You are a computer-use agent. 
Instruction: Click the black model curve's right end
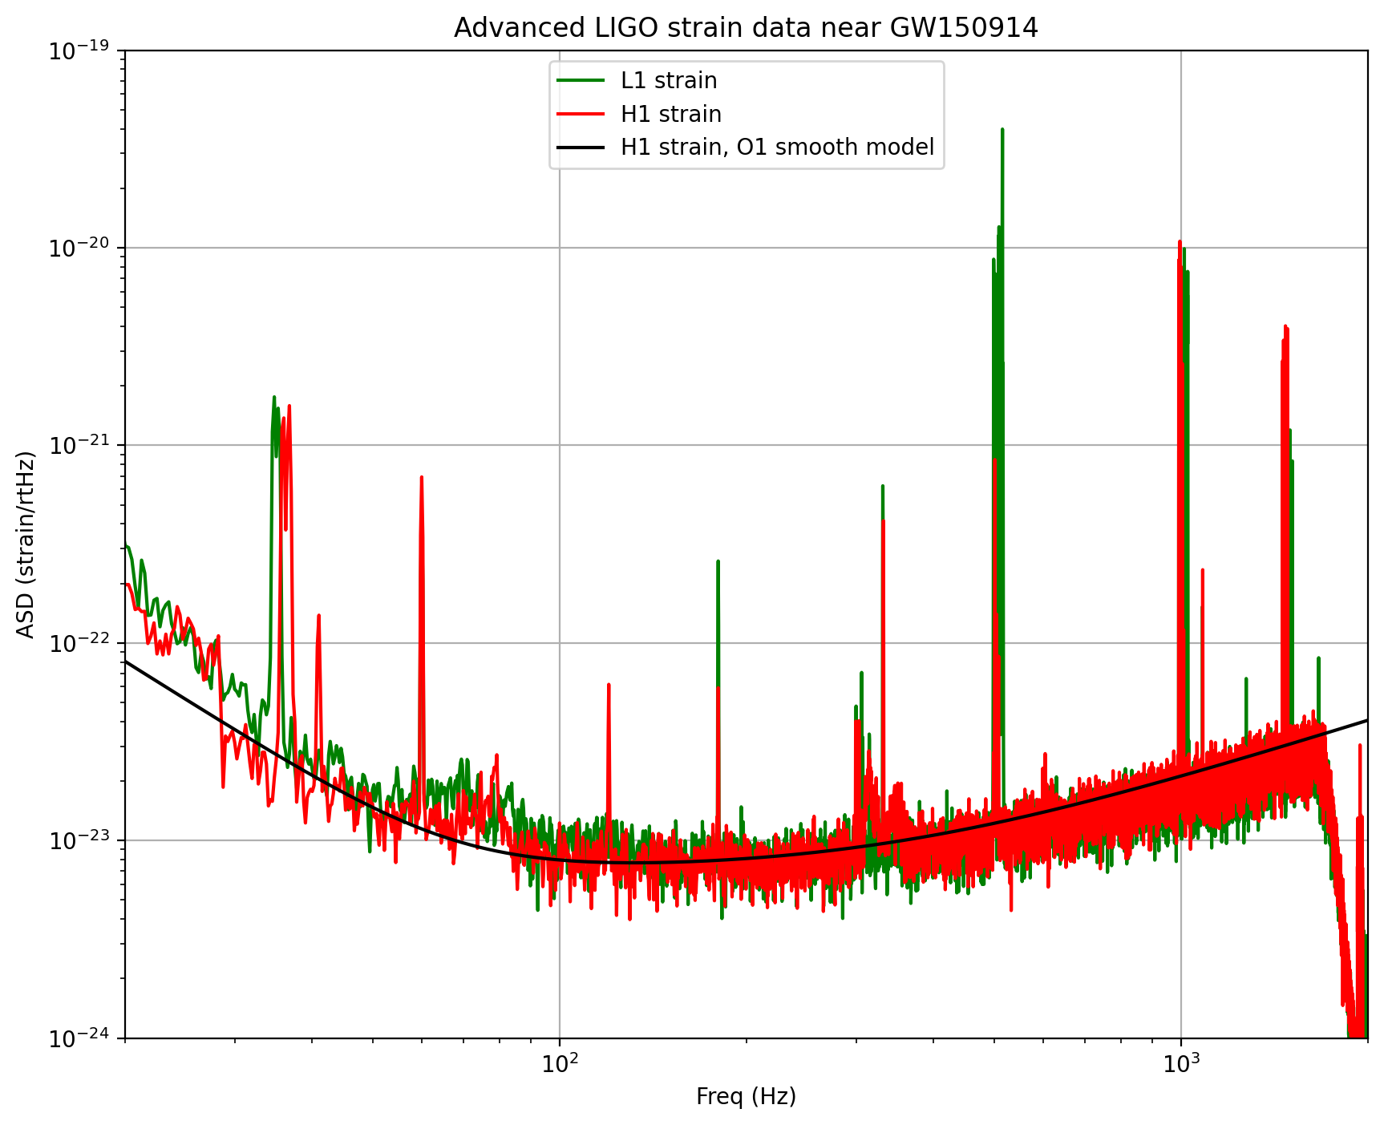click(x=1366, y=721)
